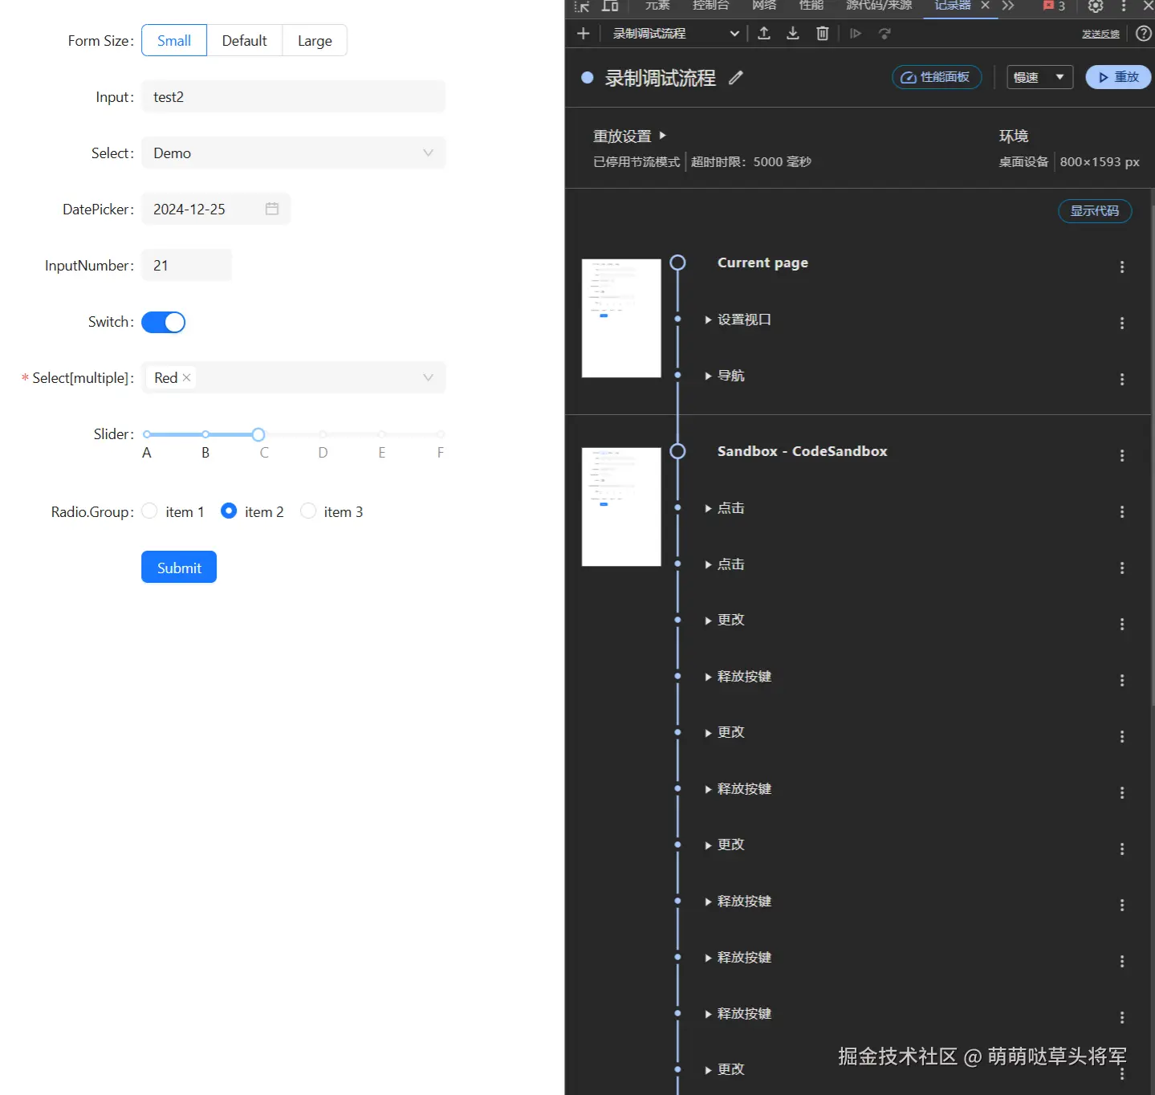Viewport: 1155px width, 1095px height.
Task: Open options menu for 导航 step
Action: click(x=1122, y=380)
